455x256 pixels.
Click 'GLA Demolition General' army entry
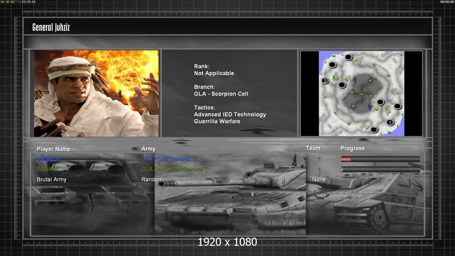tap(172, 169)
